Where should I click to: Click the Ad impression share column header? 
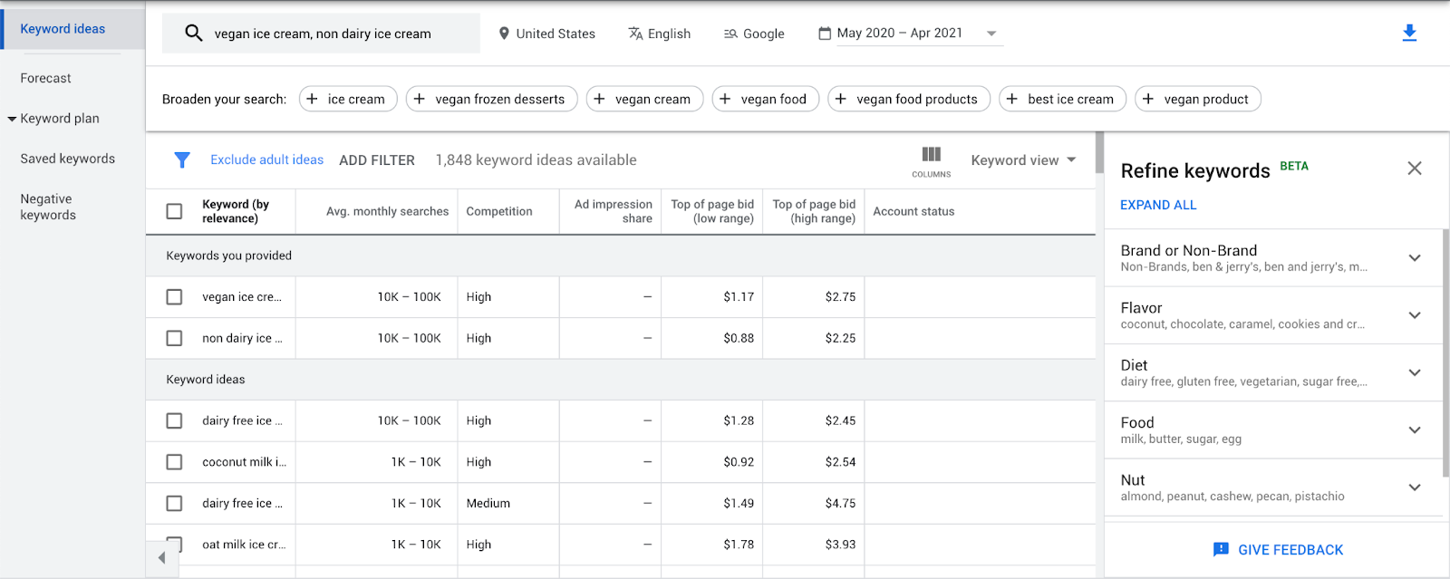coord(614,211)
